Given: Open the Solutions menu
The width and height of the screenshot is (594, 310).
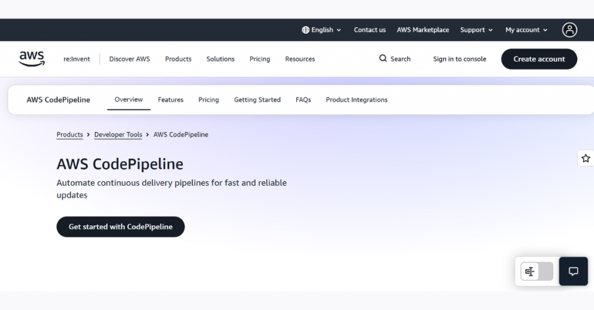Looking at the screenshot, I should [220, 59].
